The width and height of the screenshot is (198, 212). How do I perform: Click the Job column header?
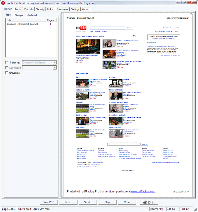tap(25, 20)
